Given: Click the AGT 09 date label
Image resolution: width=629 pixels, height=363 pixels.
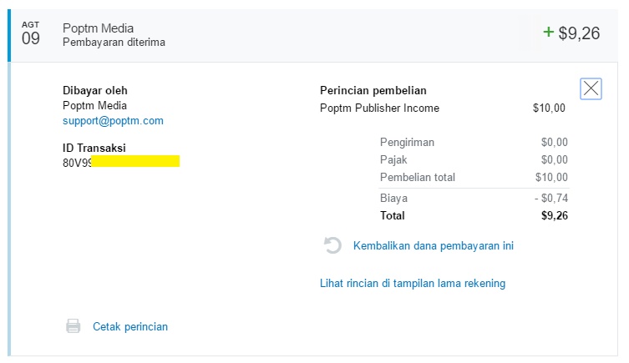Looking at the screenshot, I should pyautogui.click(x=30, y=34).
